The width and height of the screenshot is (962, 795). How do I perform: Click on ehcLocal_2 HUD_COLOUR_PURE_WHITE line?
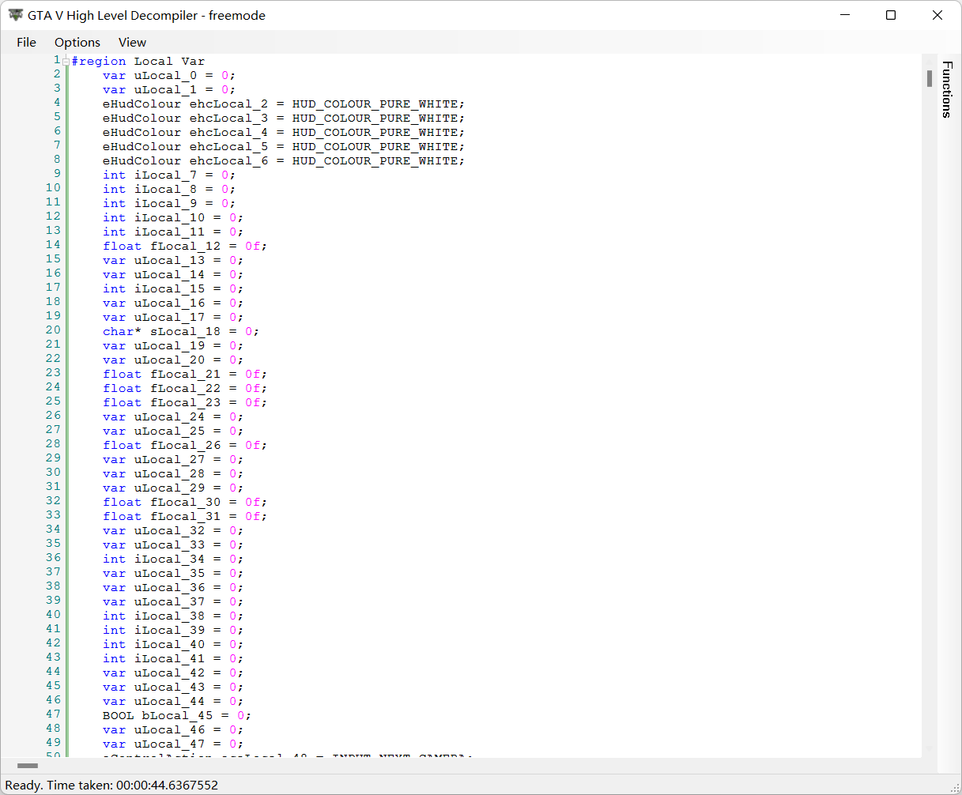[x=283, y=104]
